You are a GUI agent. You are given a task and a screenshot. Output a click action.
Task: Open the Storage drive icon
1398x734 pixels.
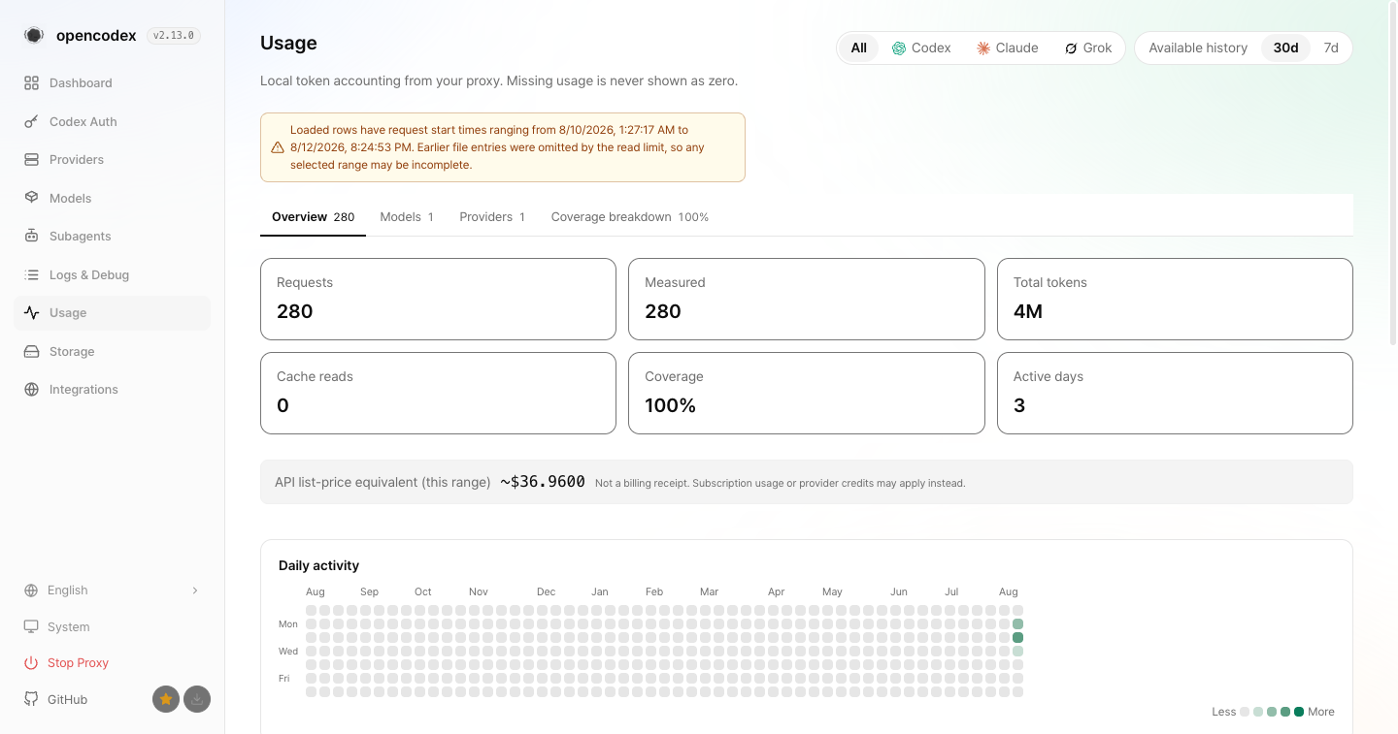[31, 352]
